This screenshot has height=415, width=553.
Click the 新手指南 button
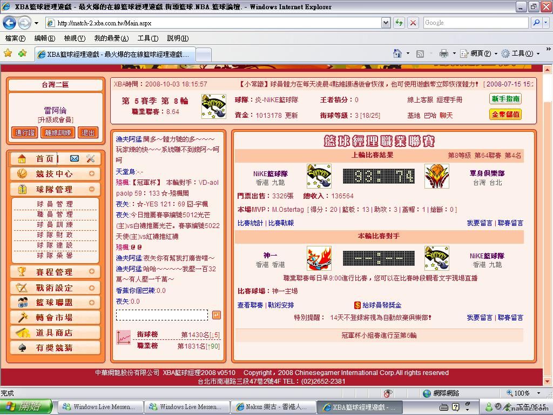click(505, 99)
